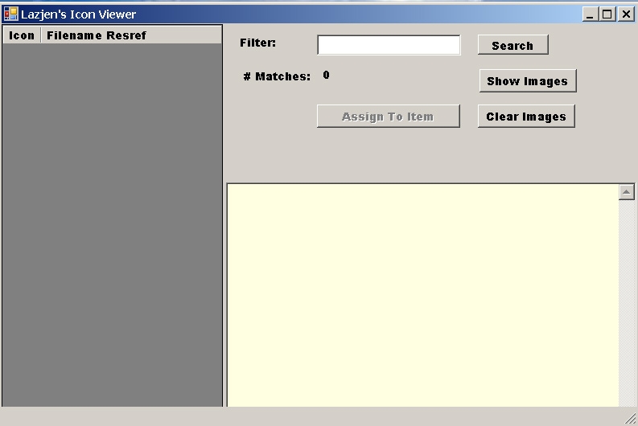The width and height of the screenshot is (638, 426).
Task: Click the Assign To Item button
Action: (x=388, y=117)
